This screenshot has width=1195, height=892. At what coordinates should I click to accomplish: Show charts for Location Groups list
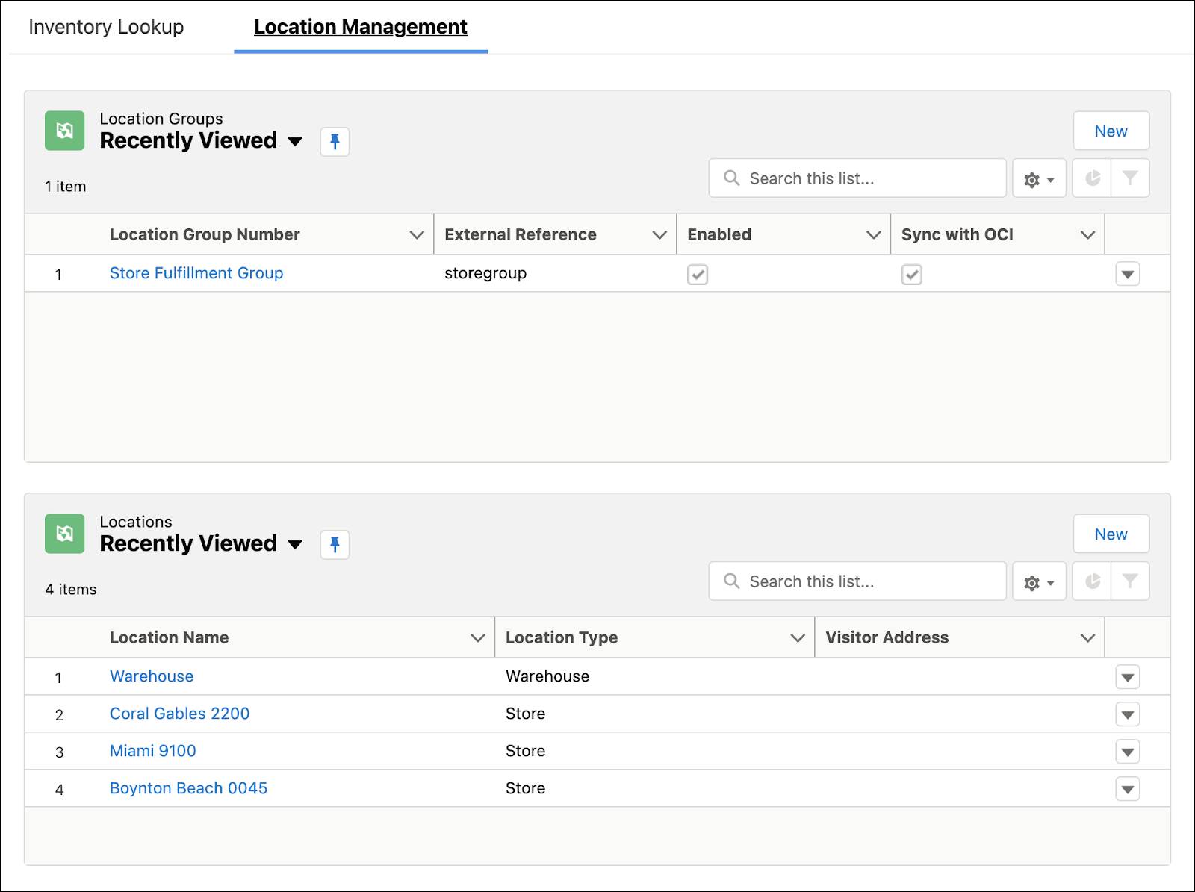point(1092,178)
